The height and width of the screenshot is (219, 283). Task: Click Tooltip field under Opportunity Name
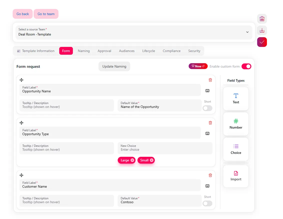(x=67, y=105)
